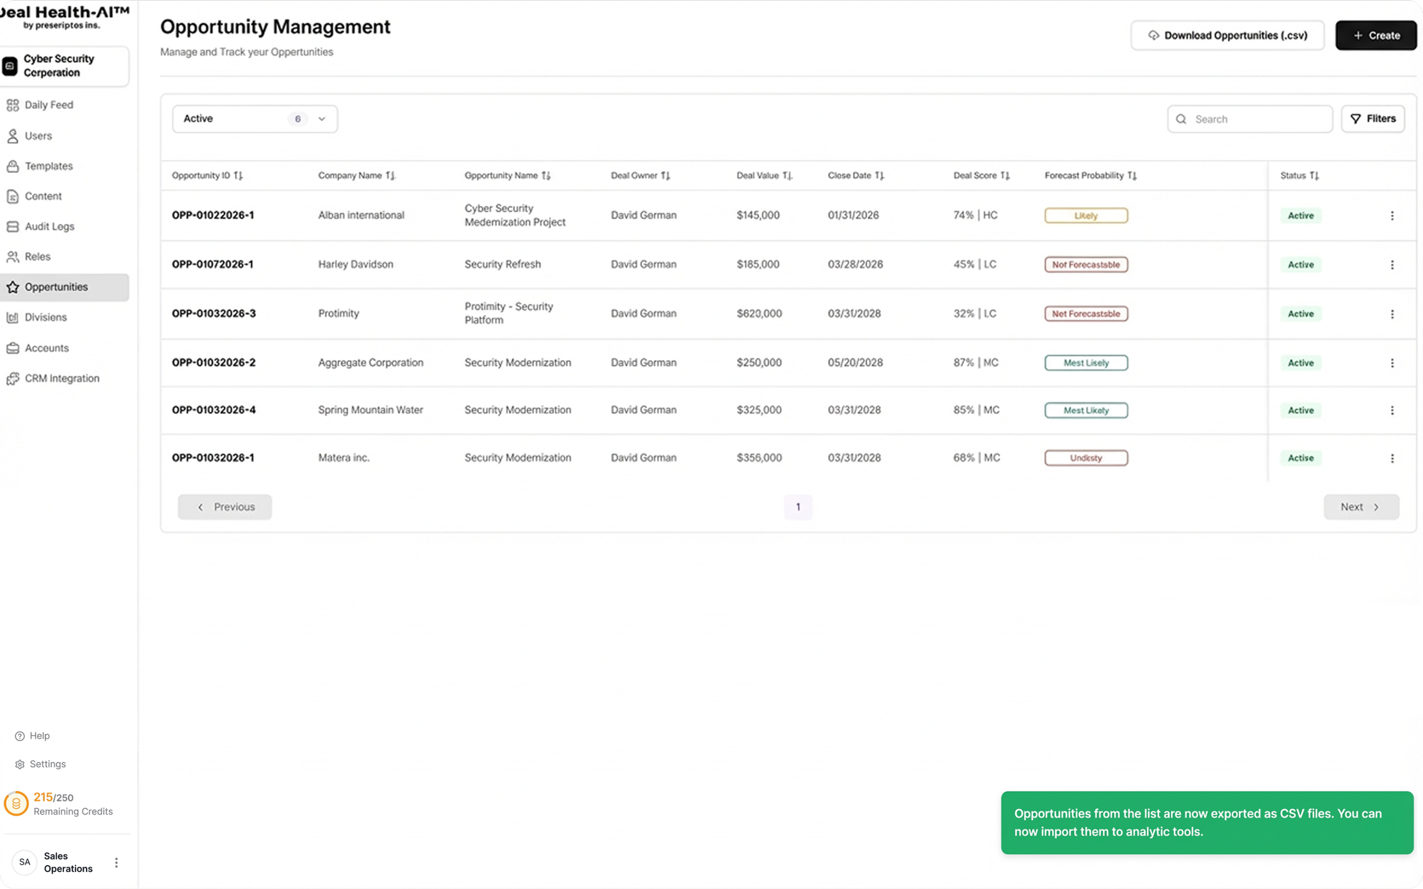Click the Audit Logs sidebar icon
This screenshot has width=1423, height=889.
(x=12, y=226)
